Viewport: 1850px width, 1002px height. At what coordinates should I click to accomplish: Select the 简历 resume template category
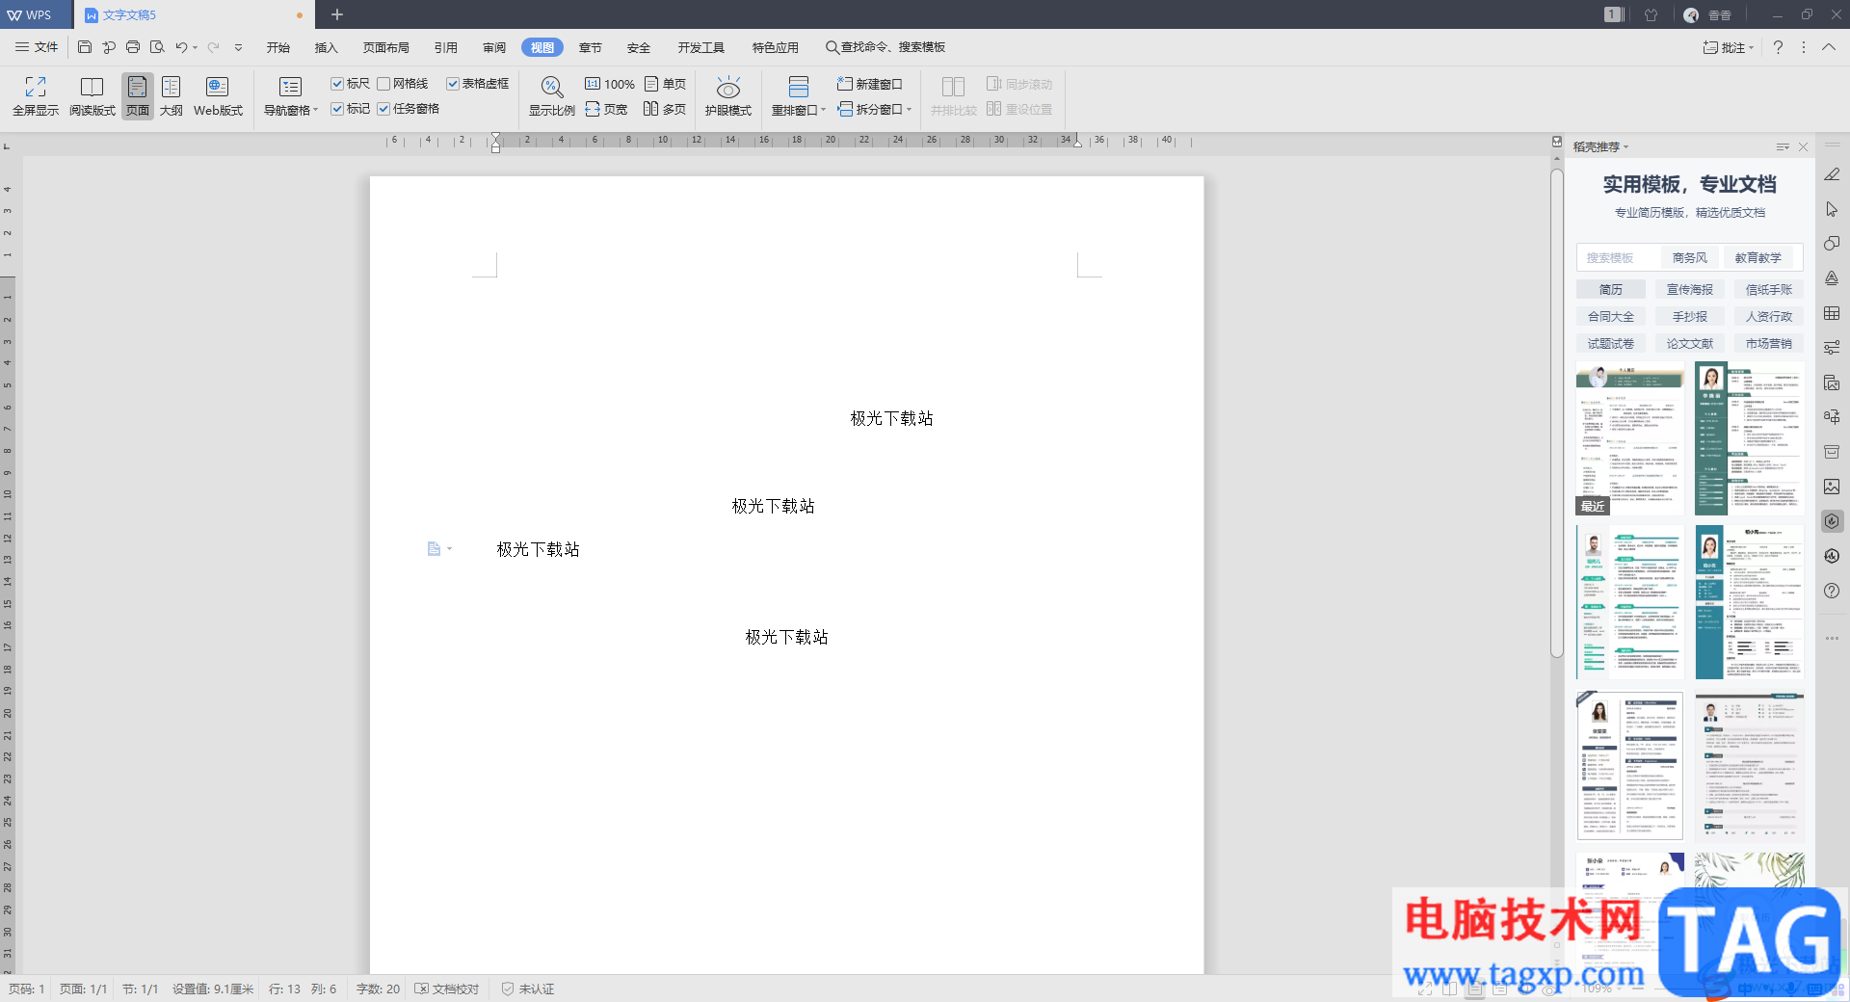pyautogui.click(x=1610, y=289)
